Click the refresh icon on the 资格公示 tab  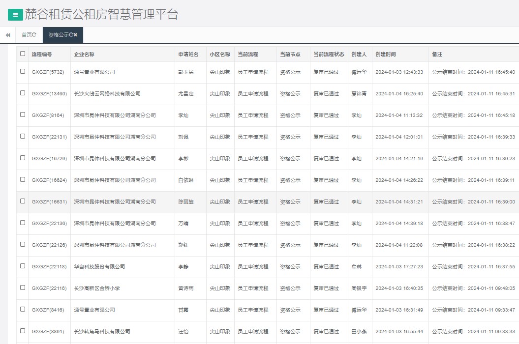[x=71, y=35]
